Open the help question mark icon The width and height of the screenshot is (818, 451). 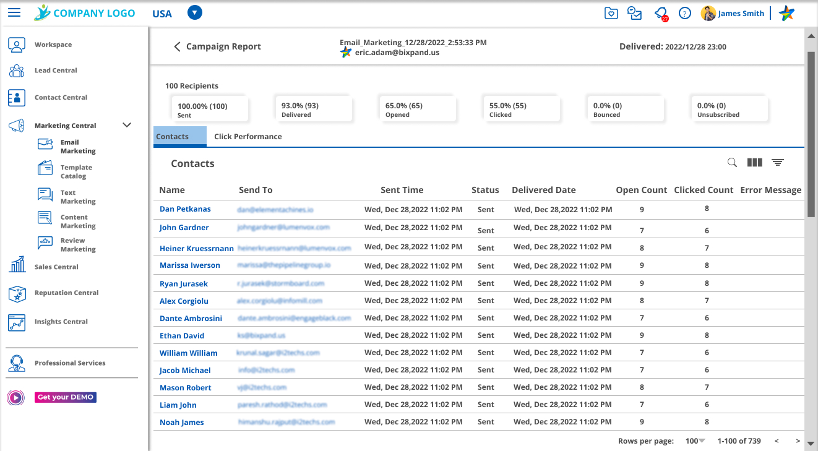(684, 13)
